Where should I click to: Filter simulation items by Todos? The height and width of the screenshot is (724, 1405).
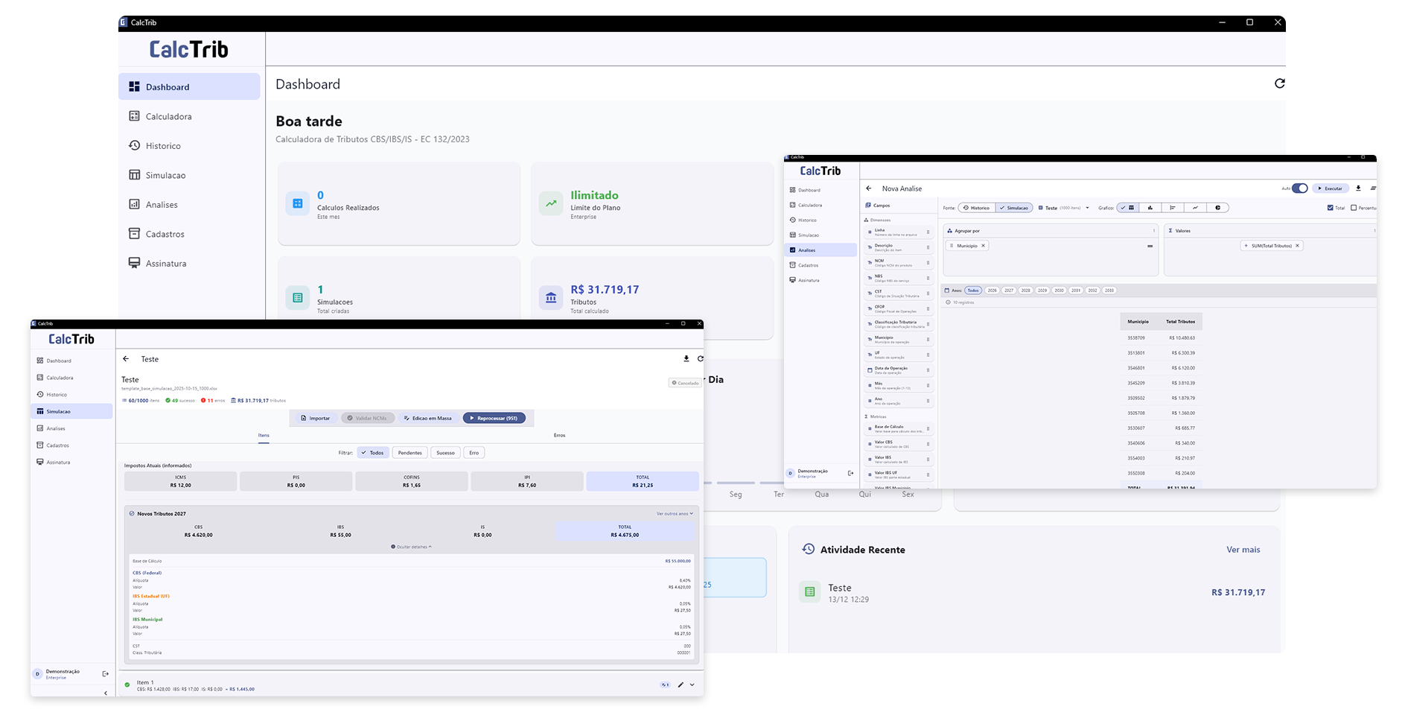coord(373,453)
